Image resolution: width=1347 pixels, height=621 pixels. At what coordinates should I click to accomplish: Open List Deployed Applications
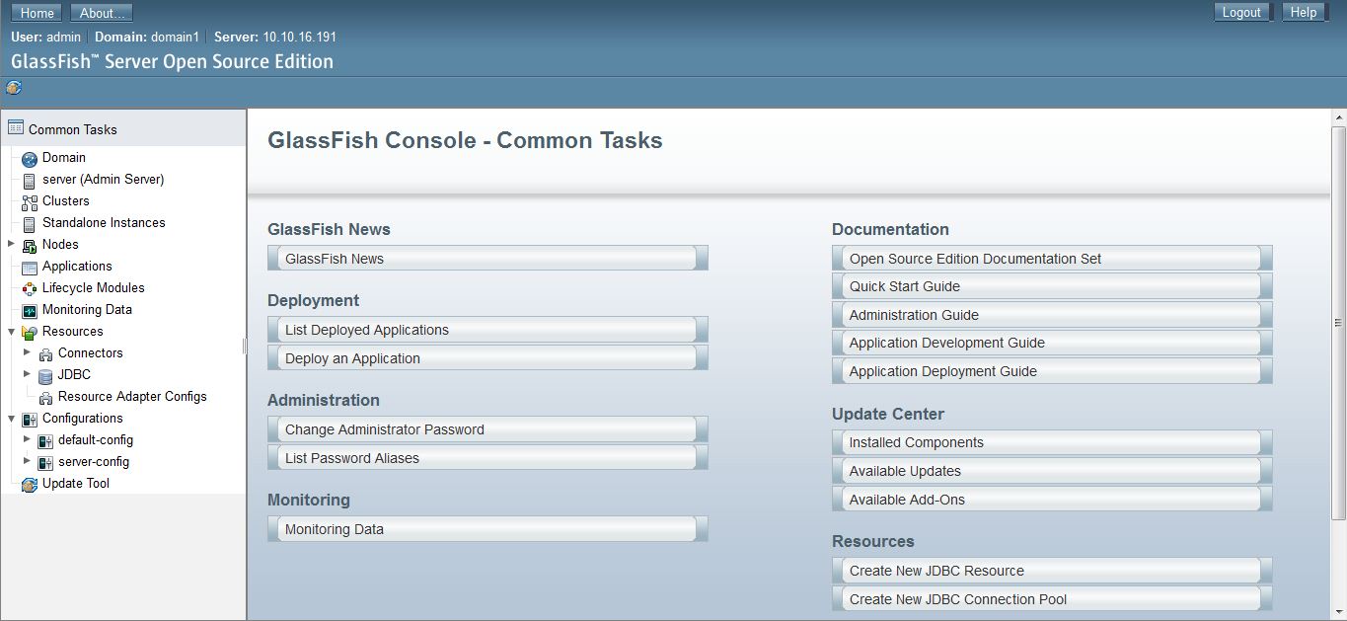click(x=487, y=330)
